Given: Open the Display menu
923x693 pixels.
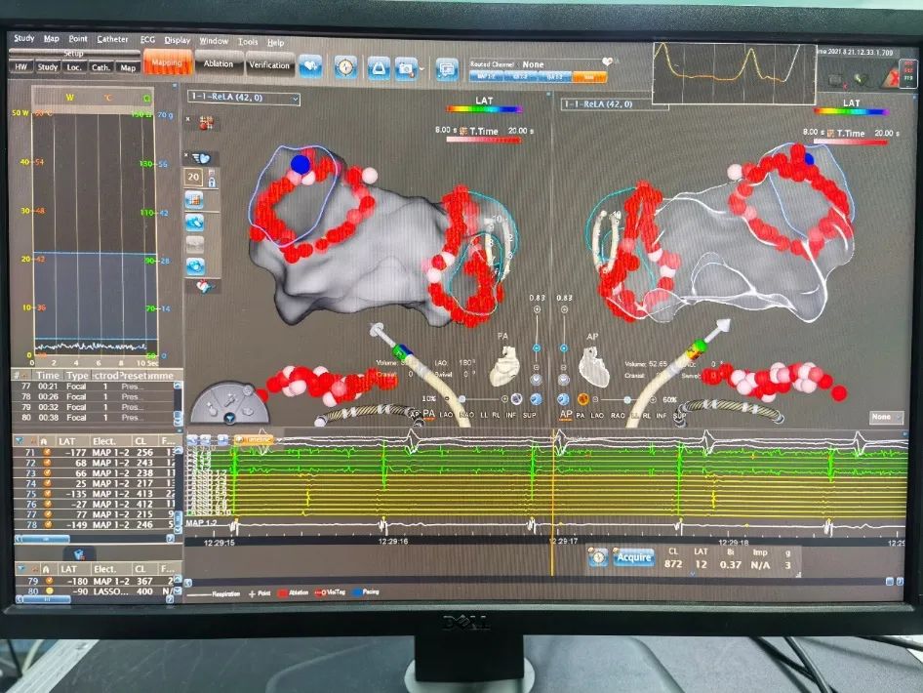Looking at the screenshot, I should point(178,40).
